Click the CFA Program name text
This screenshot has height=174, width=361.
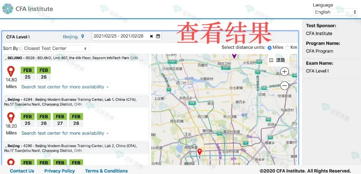320,51
